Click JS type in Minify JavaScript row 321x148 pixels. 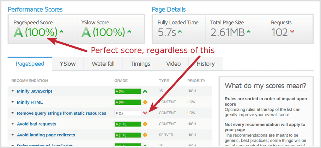161,91
